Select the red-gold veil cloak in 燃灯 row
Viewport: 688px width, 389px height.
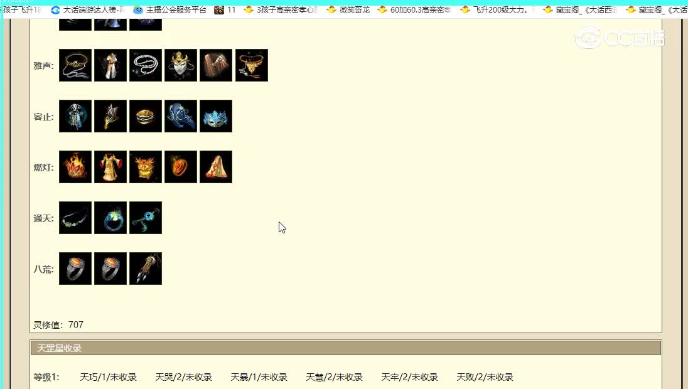216,167
